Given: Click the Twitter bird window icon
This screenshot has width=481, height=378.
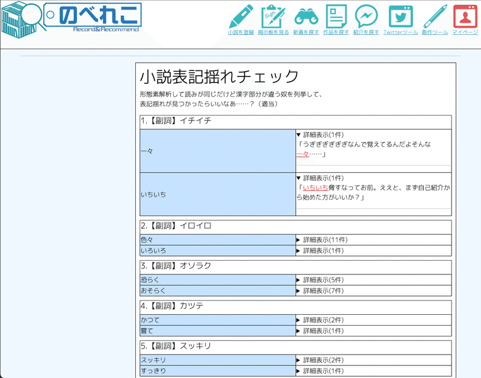Looking at the screenshot, I should pyautogui.click(x=400, y=16).
